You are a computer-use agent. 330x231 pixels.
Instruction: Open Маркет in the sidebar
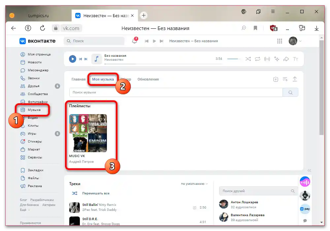30,149
